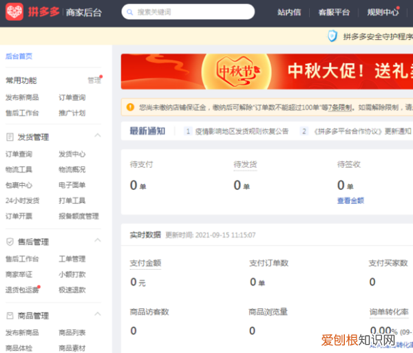
Task: Click the orange warning exclamation icon
Action: [x=130, y=107]
